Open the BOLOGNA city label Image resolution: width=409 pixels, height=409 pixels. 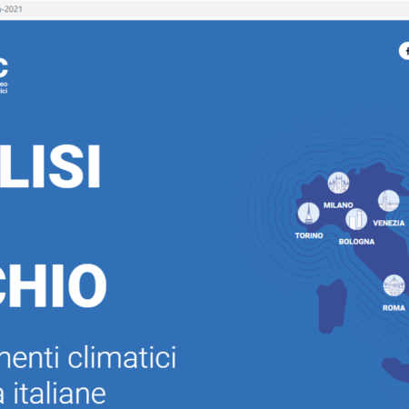(x=356, y=242)
